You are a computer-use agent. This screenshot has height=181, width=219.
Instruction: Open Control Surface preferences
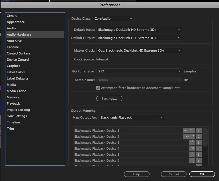35,53
